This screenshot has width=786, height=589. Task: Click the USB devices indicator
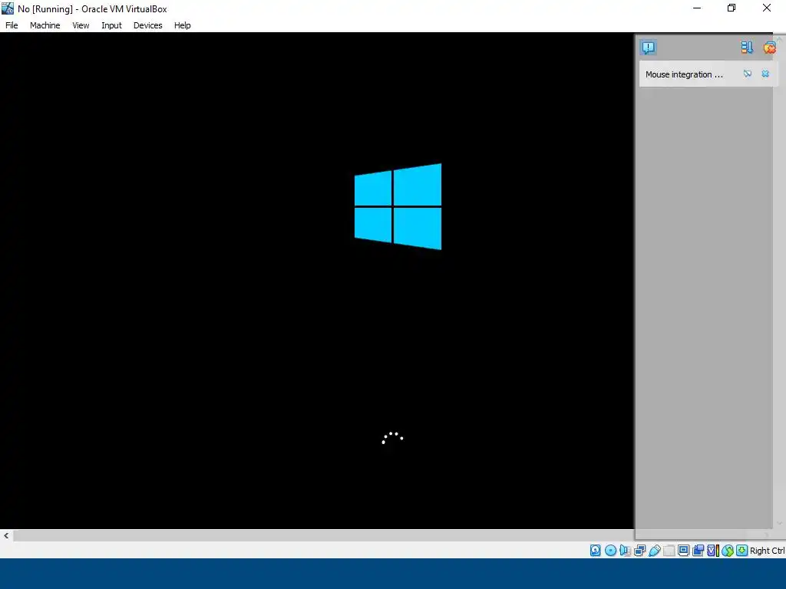[x=654, y=551]
